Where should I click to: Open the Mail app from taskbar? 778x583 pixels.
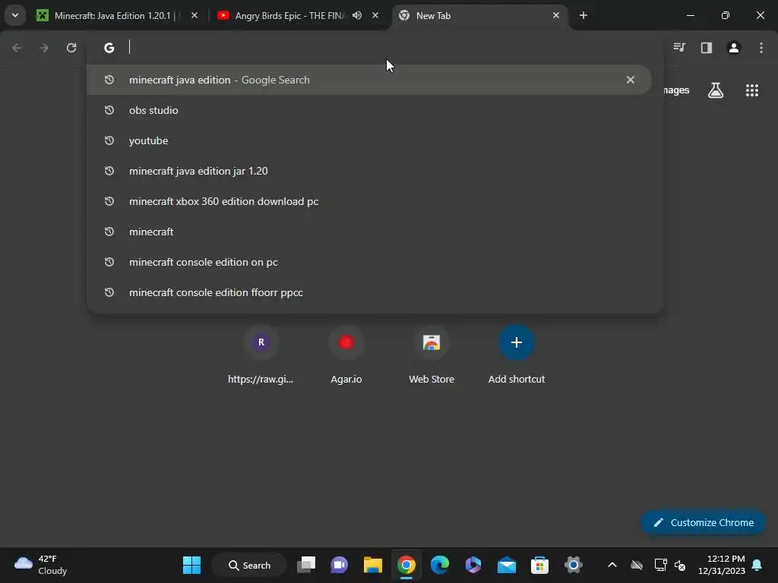(507, 565)
